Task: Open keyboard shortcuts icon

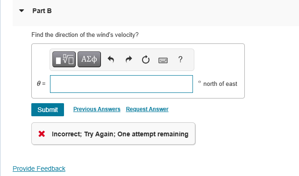Action: coord(163,60)
